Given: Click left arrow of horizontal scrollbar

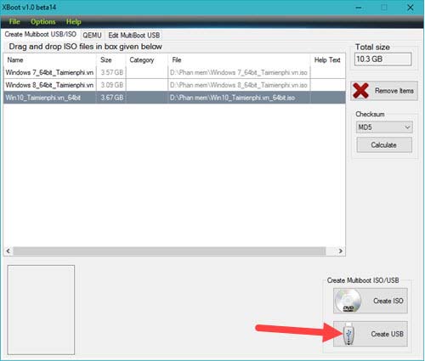Looking at the screenshot, I should click(8, 251).
